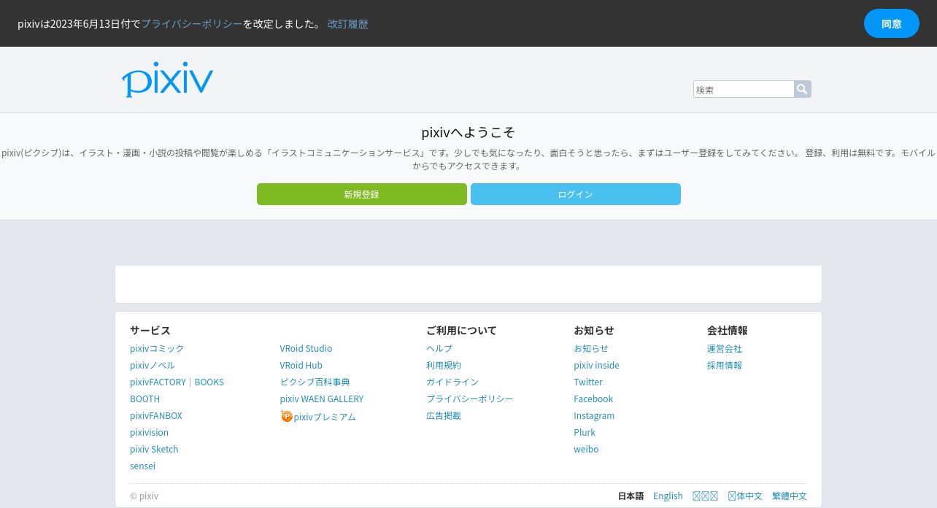Open the Twitter link

coord(588,382)
